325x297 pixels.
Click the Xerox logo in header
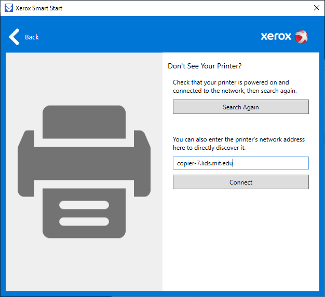tap(284, 37)
